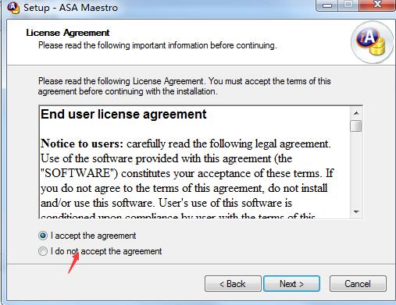Click the ASA Maestro logo in the header
This screenshot has height=305, width=396.
(x=372, y=42)
